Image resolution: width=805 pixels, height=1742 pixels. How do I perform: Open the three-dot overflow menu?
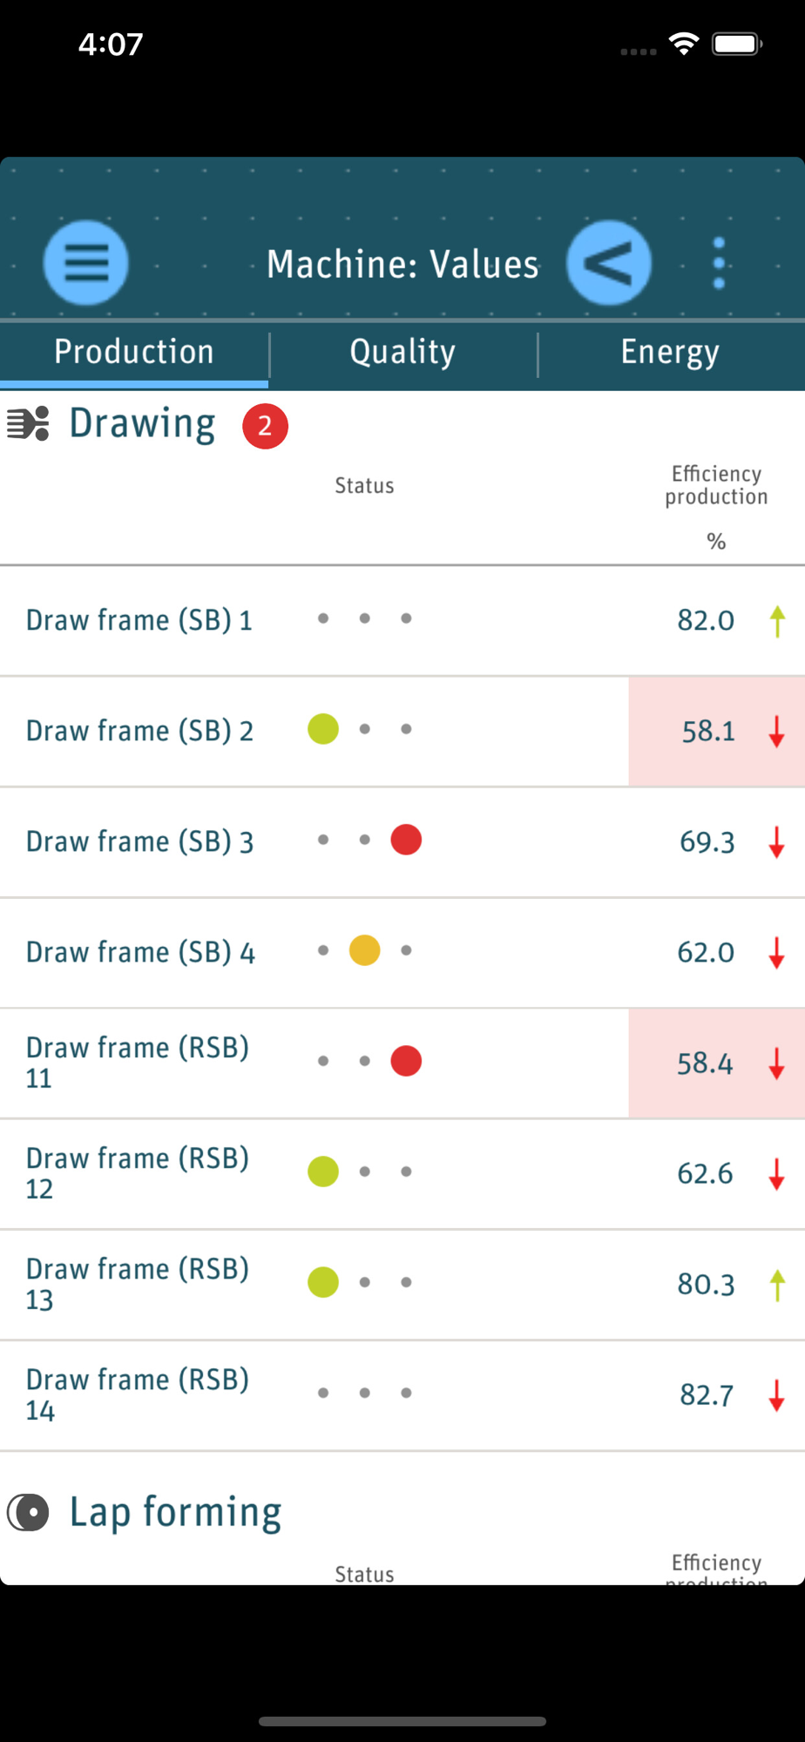click(719, 262)
